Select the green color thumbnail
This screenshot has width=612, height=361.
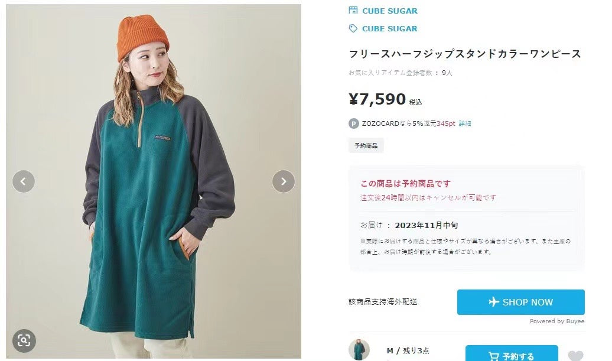tap(359, 350)
